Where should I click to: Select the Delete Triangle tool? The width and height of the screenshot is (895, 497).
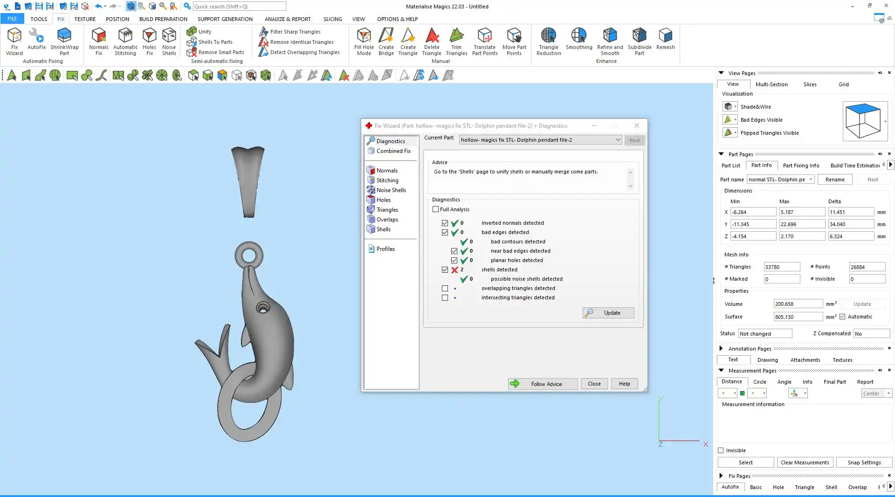tap(432, 41)
